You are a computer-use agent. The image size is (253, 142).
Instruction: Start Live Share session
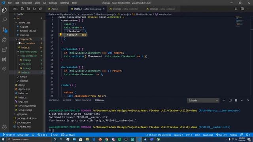pyautogui.click(x=68, y=135)
